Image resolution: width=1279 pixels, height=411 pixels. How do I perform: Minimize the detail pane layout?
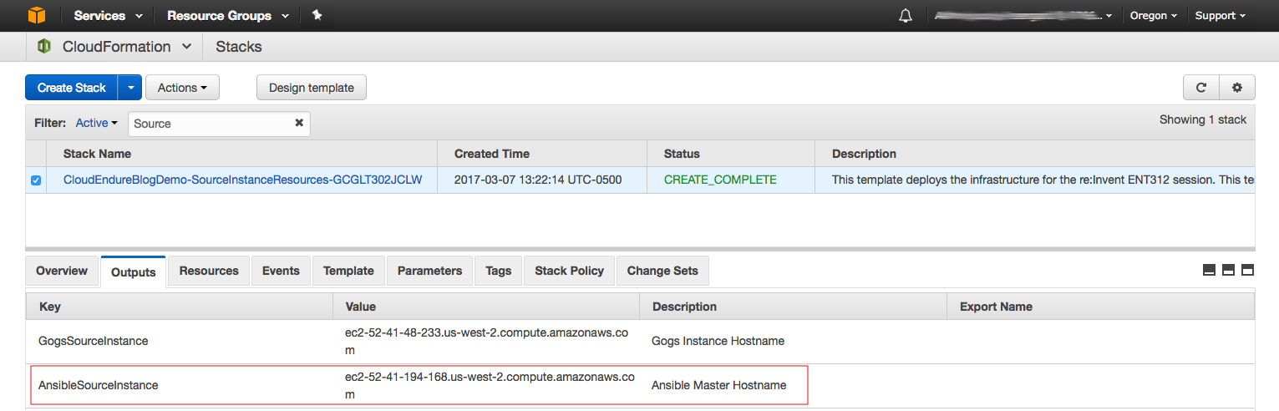[1209, 270]
